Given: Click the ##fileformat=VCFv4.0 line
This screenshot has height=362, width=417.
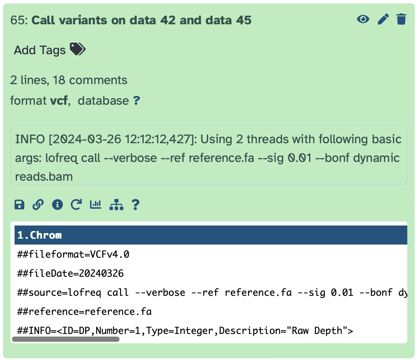Looking at the screenshot, I should coord(73,255).
